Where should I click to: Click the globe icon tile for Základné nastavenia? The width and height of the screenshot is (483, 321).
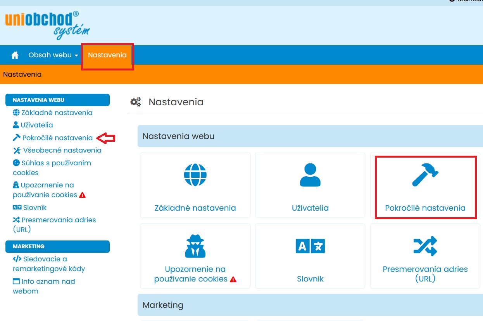click(x=195, y=175)
